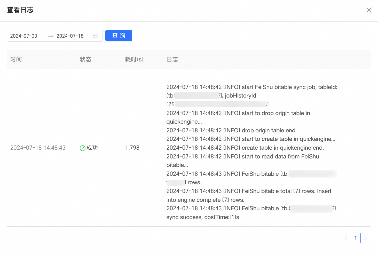The height and width of the screenshot is (256, 378).
Task: Click log line 'create table in quickengine end.'
Action: pyautogui.click(x=245, y=148)
